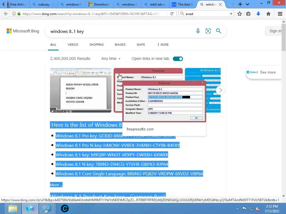Advance image carousel with next arrow
Image resolution: width=286 pixels, height=214 pixels.
220,90
